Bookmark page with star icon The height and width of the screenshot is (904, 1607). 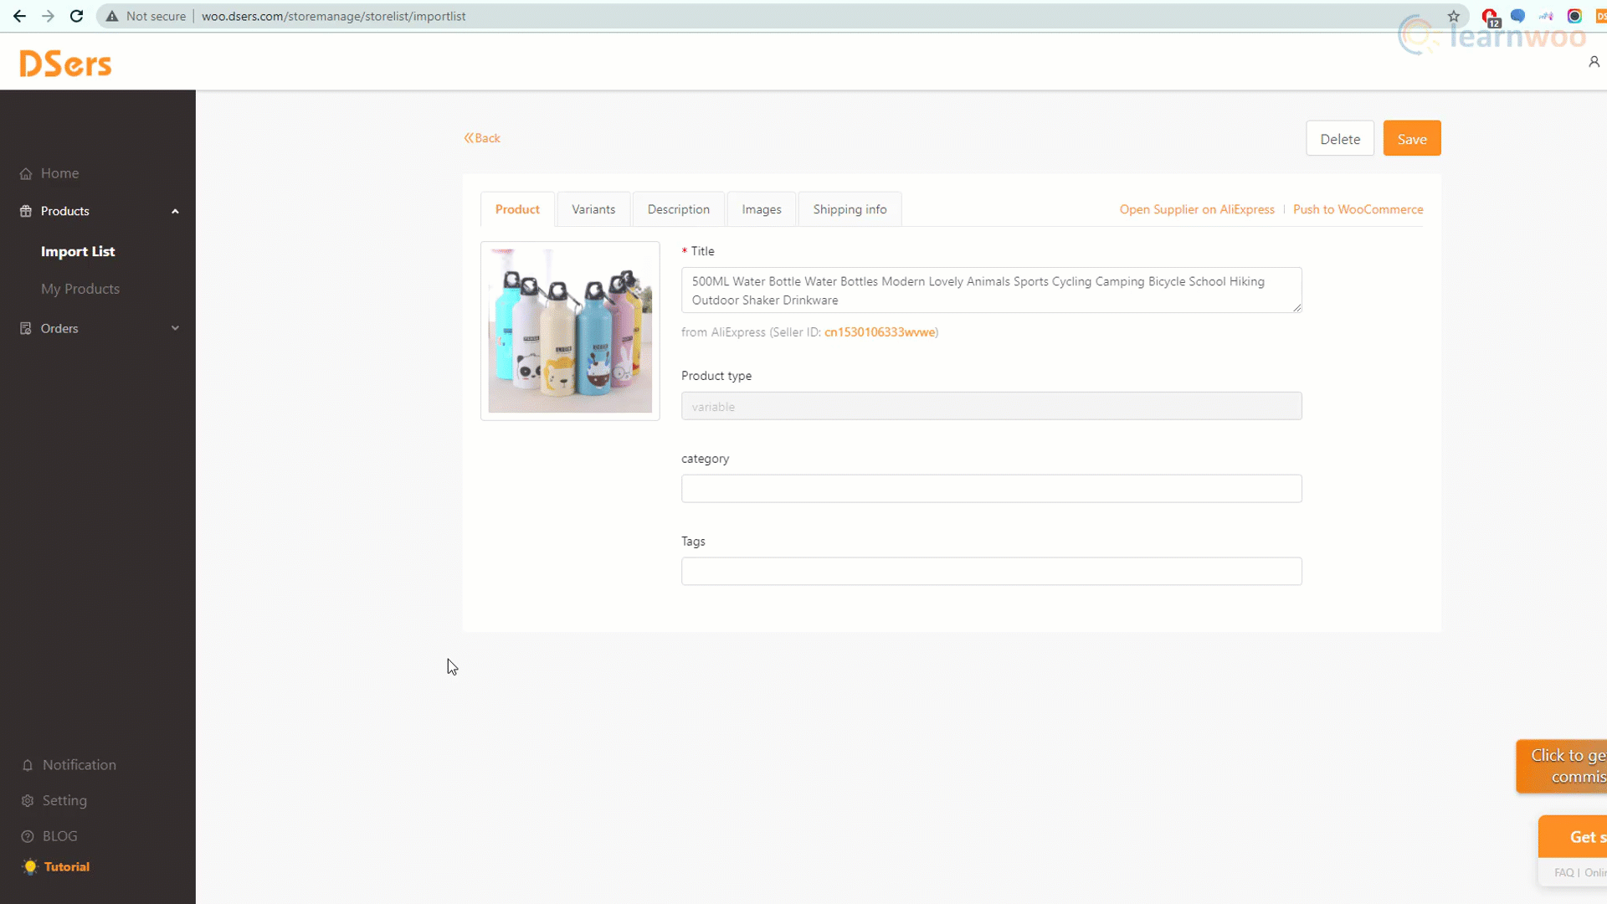click(1454, 16)
